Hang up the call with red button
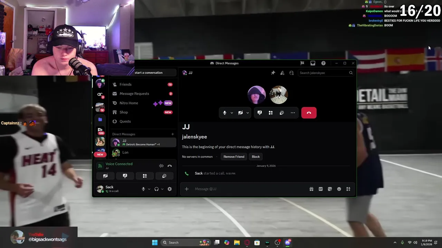 click(x=309, y=113)
